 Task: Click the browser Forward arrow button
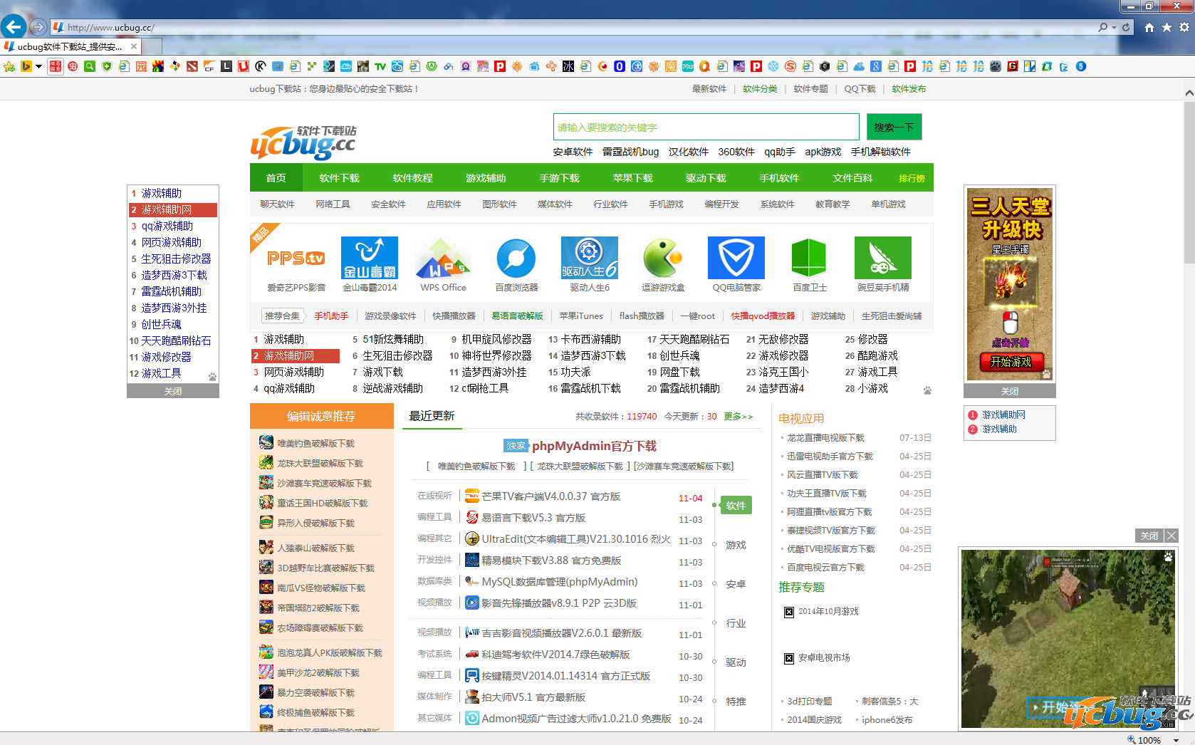[38, 27]
